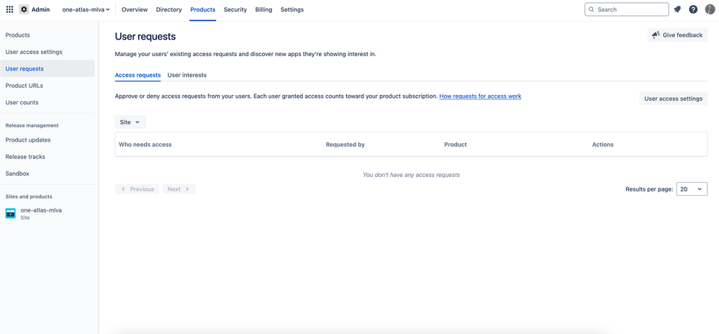Open the user profile avatar

pyautogui.click(x=710, y=9)
